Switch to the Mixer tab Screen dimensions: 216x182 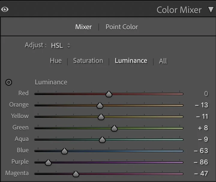pos(83,27)
